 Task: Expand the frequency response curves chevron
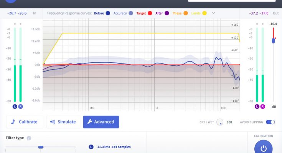213,13
